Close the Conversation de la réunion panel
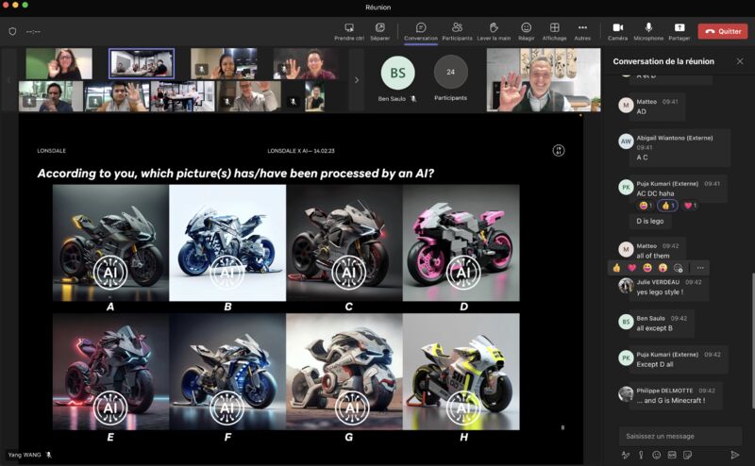The height and width of the screenshot is (466, 755). [740, 61]
